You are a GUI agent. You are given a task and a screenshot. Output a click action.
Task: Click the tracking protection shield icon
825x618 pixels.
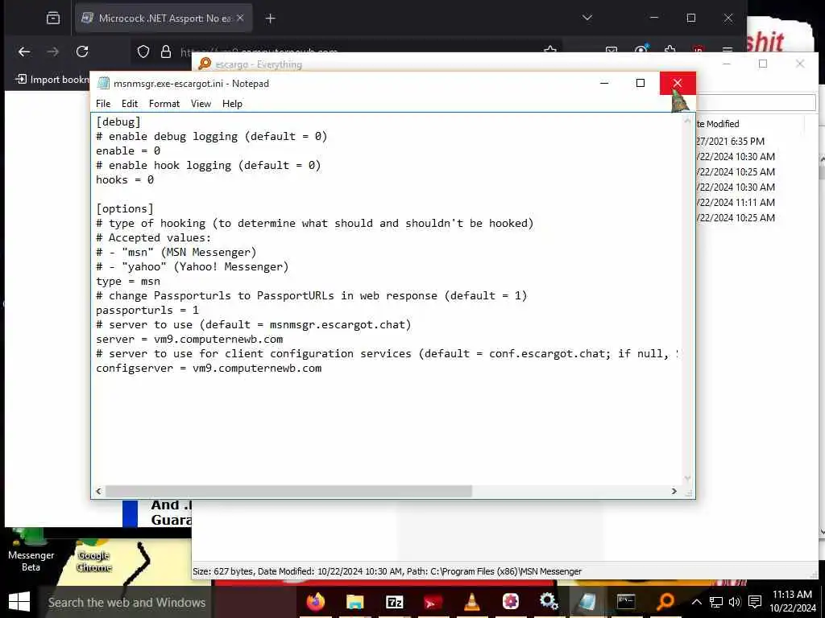click(x=143, y=51)
